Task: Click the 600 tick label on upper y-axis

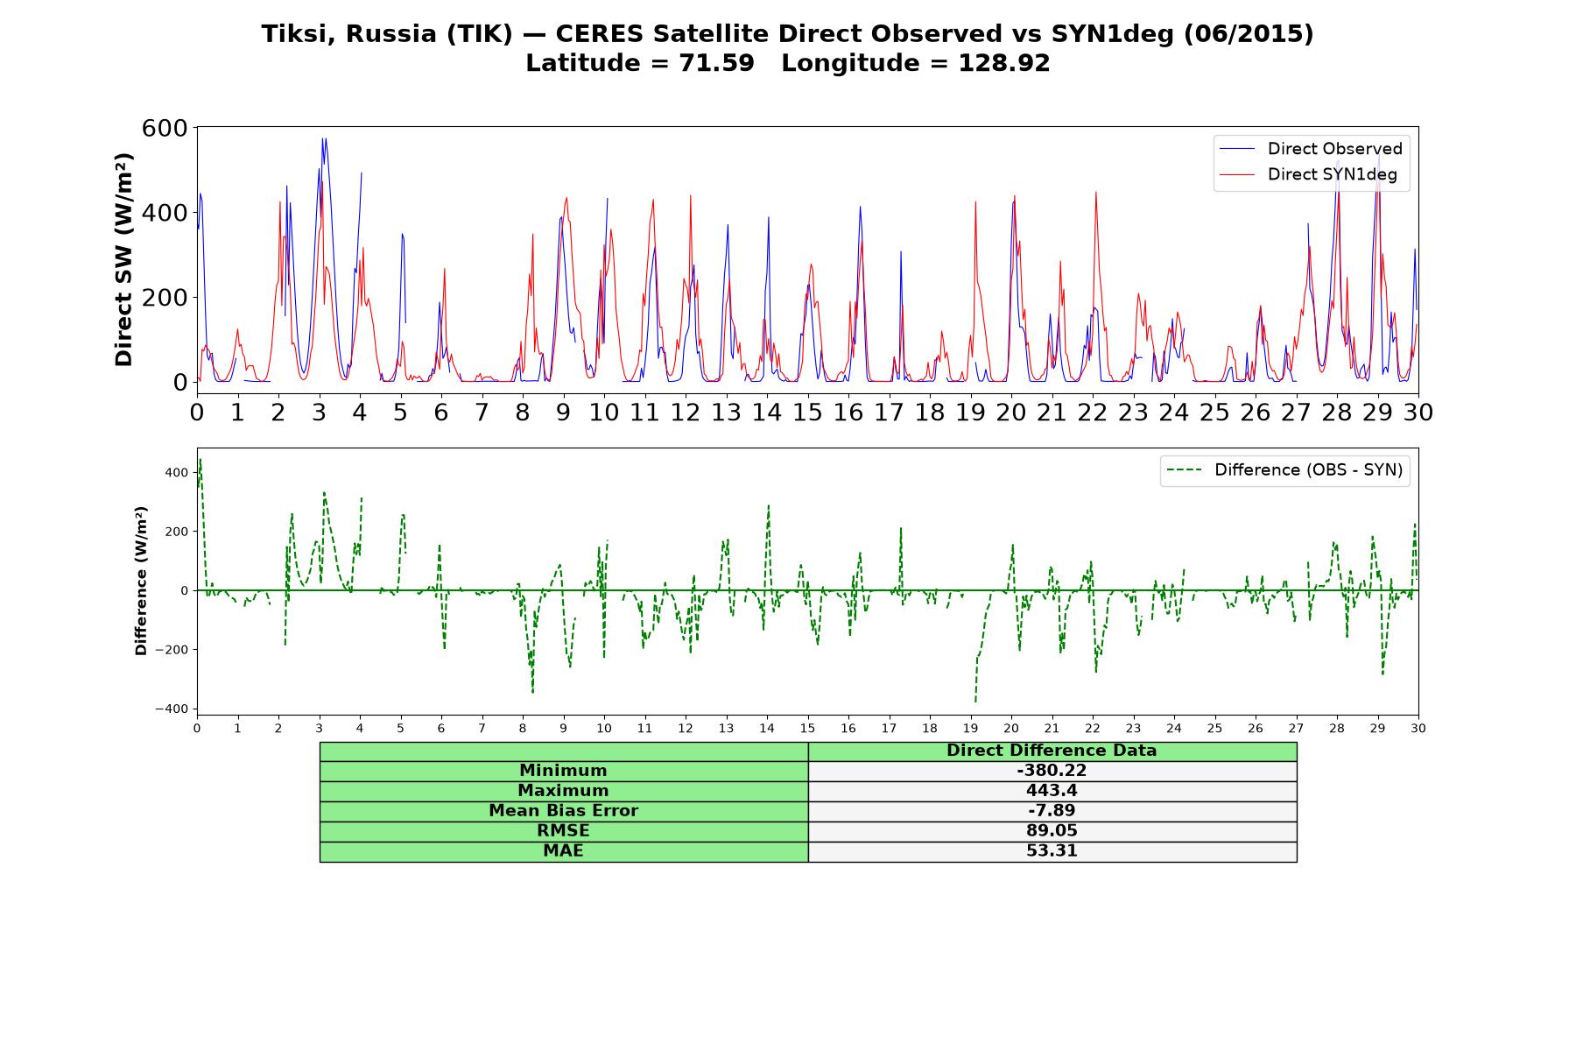Action: point(165,128)
